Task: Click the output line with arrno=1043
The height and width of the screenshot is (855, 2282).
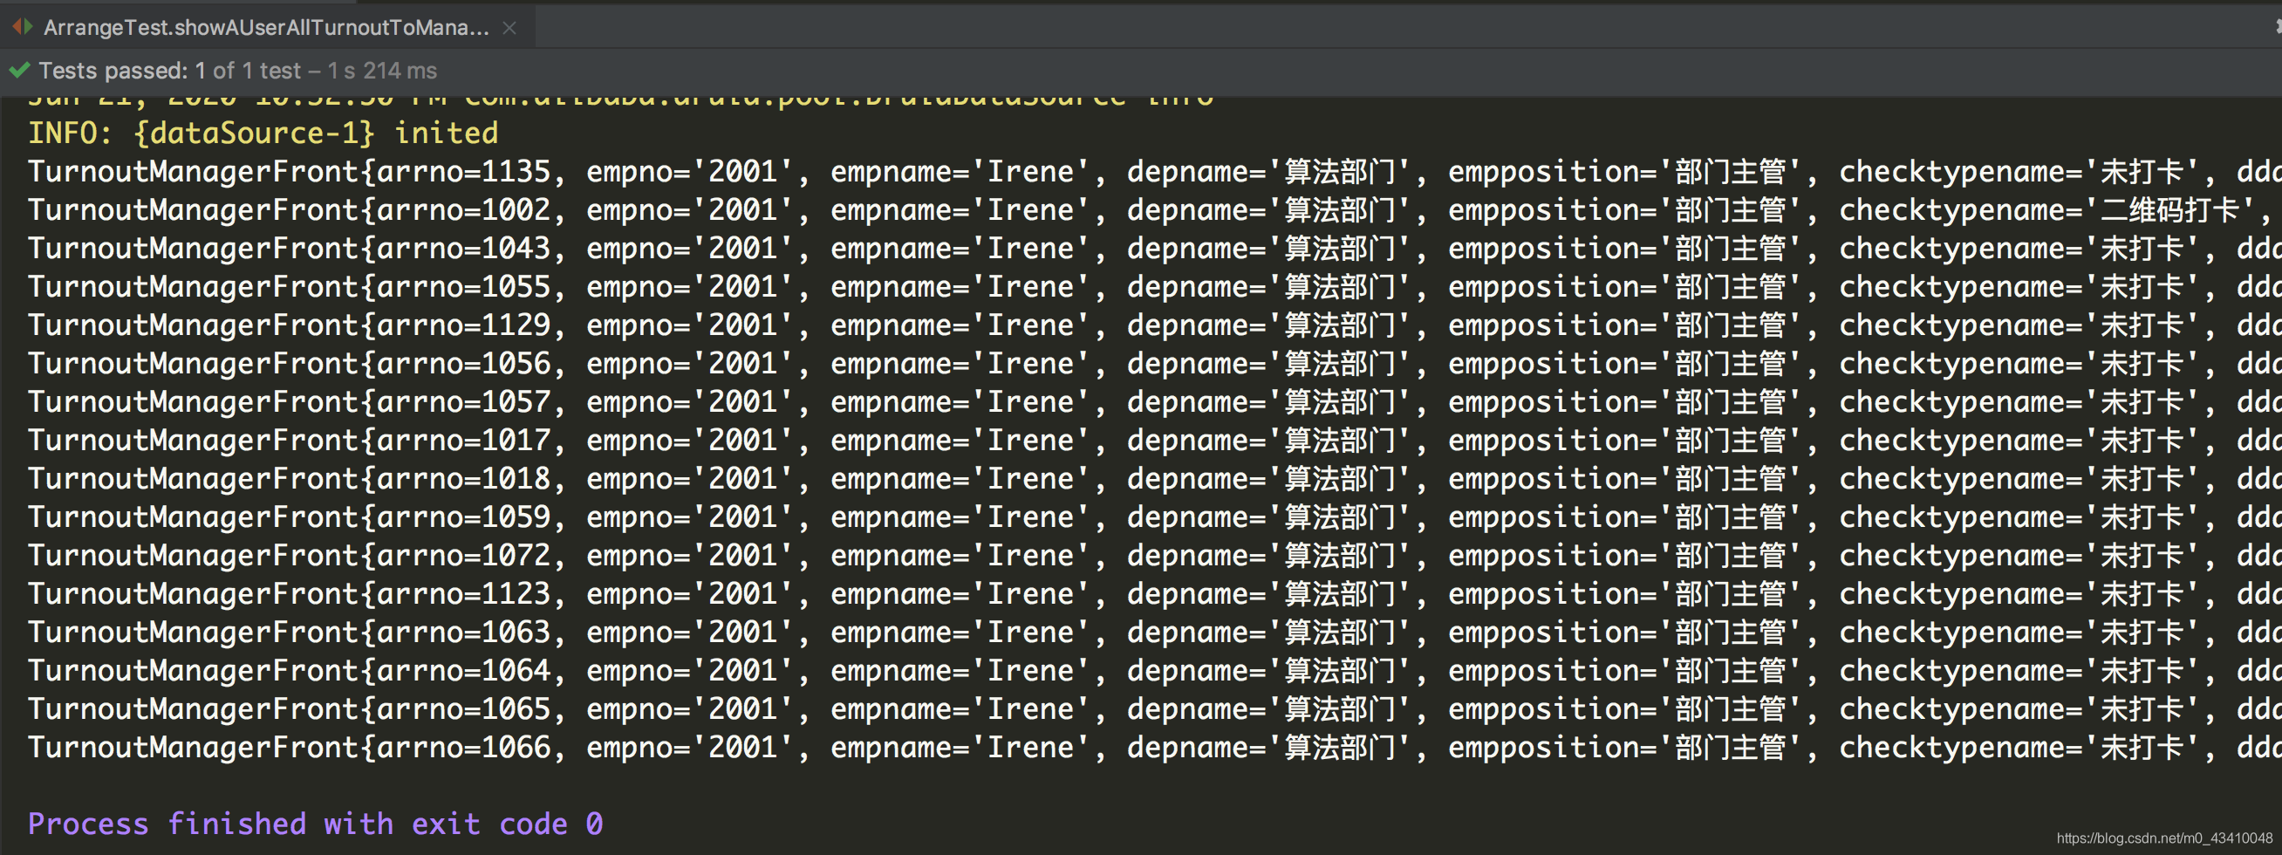Action: [x=1154, y=248]
